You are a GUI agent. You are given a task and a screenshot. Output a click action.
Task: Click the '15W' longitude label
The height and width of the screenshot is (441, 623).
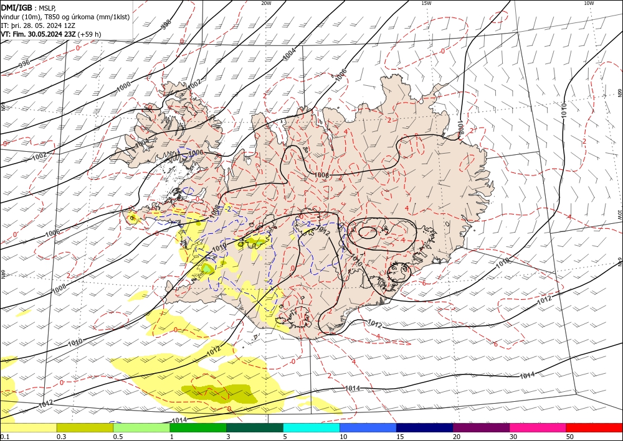click(426, 3)
